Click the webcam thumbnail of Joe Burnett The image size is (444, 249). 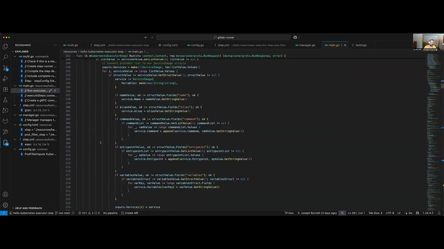tap(428, 43)
